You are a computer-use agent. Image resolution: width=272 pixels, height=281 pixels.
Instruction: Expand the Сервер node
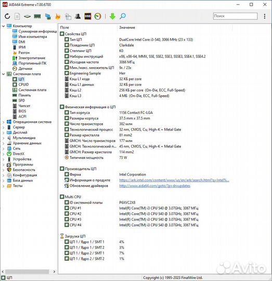click(4, 127)
